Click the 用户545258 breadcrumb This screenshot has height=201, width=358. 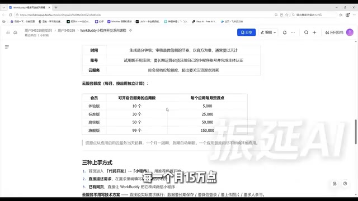pyautogui.click(x=66, y=30)
